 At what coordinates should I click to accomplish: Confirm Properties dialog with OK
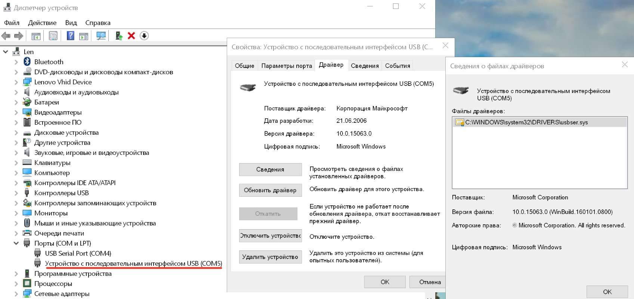point(385,282)
